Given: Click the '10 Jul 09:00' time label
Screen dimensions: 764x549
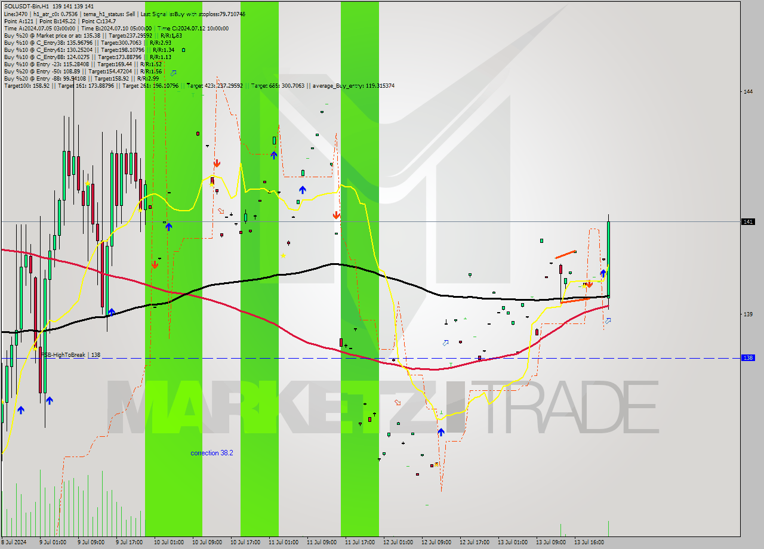Looking at the screenshot, I should point(207,542).
